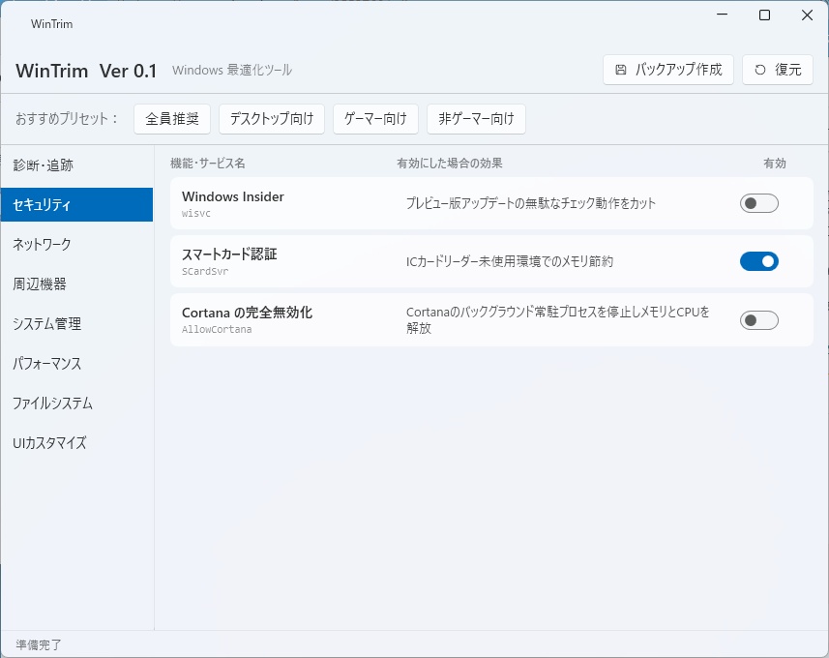829x658 pixels.
Task: Open the ファイルシステム category
Action: coord(76,404)
